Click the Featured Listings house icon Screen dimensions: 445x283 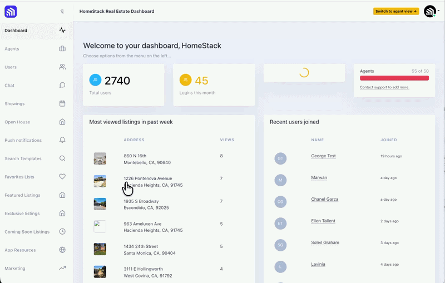62,195
